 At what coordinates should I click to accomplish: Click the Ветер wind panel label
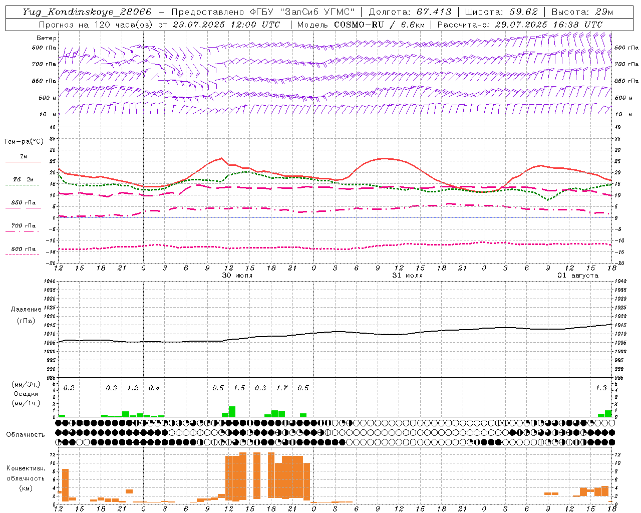tap(47, 38)
